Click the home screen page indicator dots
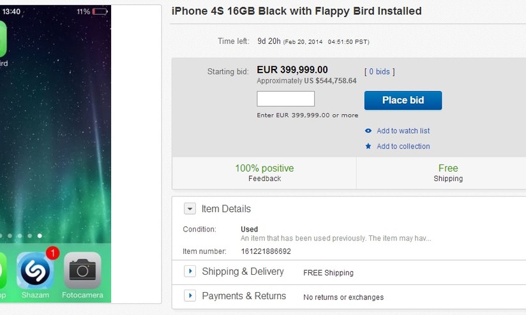 tap(23, 236)
